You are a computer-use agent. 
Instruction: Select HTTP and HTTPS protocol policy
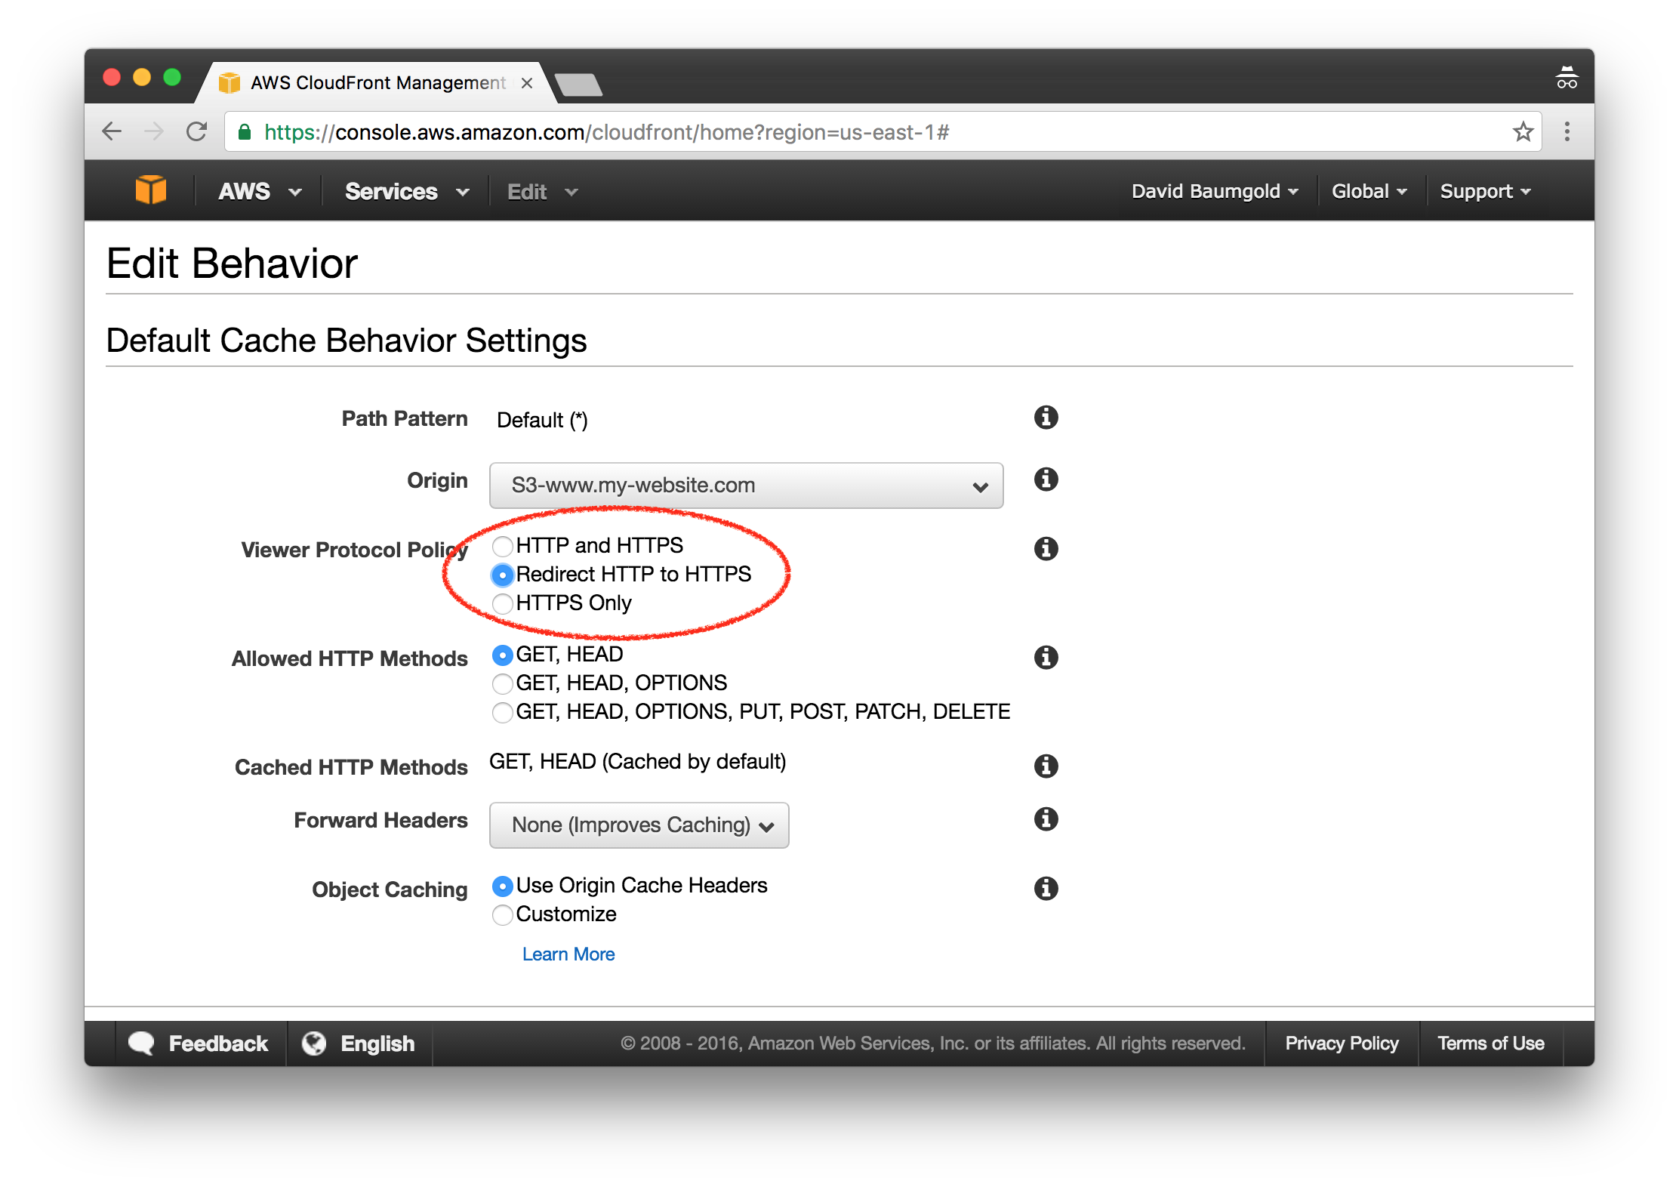tap(503, 546)
